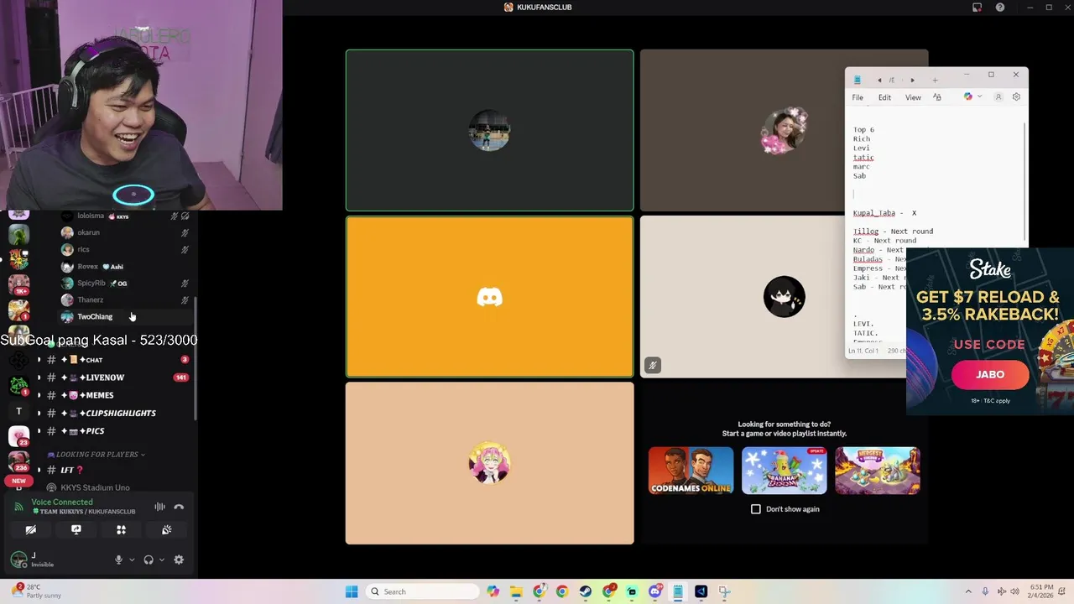Open Discord from the taskbar
Image resolution: width=1074 pixels, height=604 pixels.
point(654,591)
